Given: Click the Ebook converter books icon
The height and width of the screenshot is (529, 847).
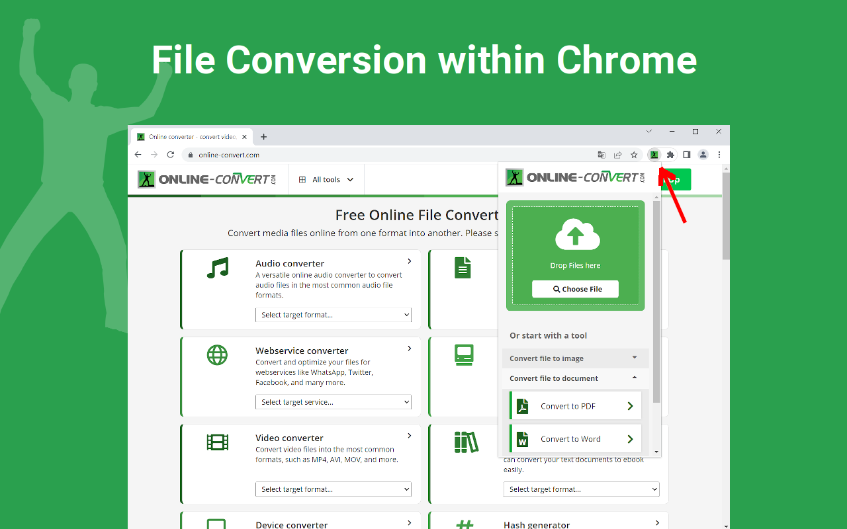Looking at the screenshot, I should coord(465,442).
